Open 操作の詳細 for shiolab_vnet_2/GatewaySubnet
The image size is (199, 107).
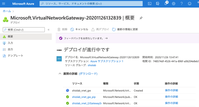pos(171,103)
